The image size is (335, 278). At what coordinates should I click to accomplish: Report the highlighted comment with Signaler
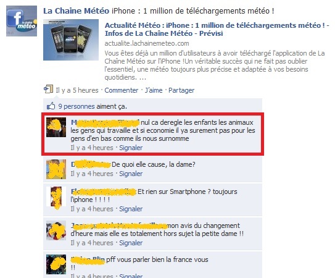point(131,148)
